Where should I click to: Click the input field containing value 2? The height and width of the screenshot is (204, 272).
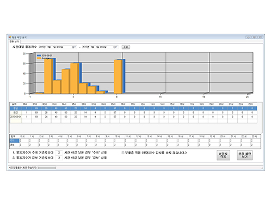[x=59, y=153]
